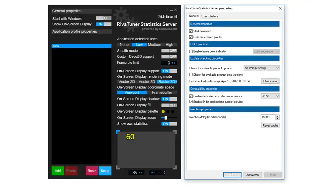Viewport: 334px width, 187px height.
Task: Minimize the RivaTuner Statistics Server window
Action: tap(172, 10)
